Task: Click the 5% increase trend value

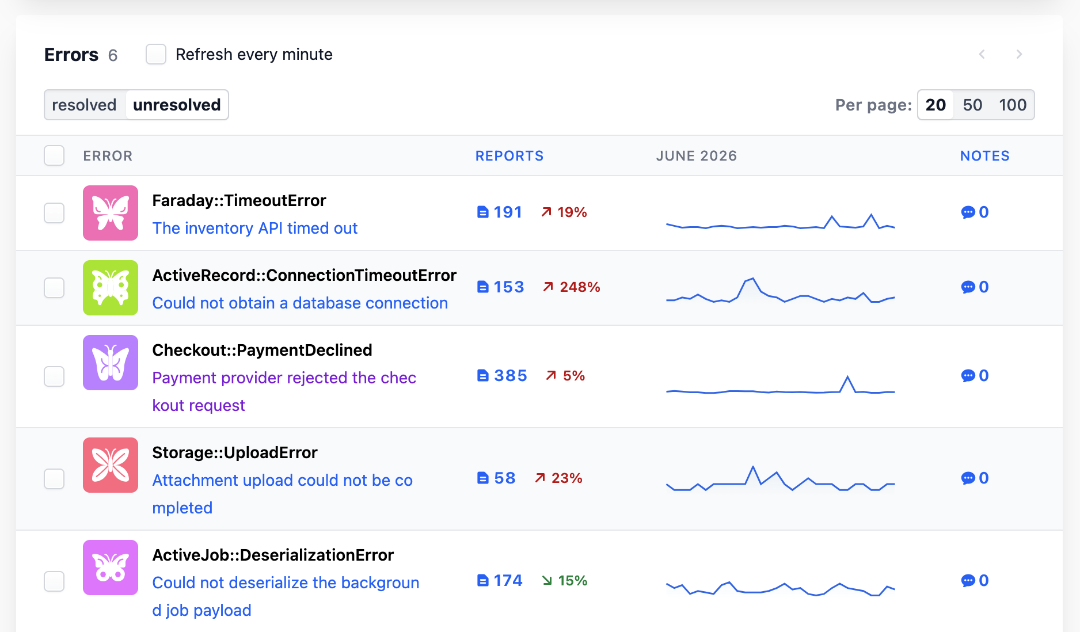Action: (565, 376)
